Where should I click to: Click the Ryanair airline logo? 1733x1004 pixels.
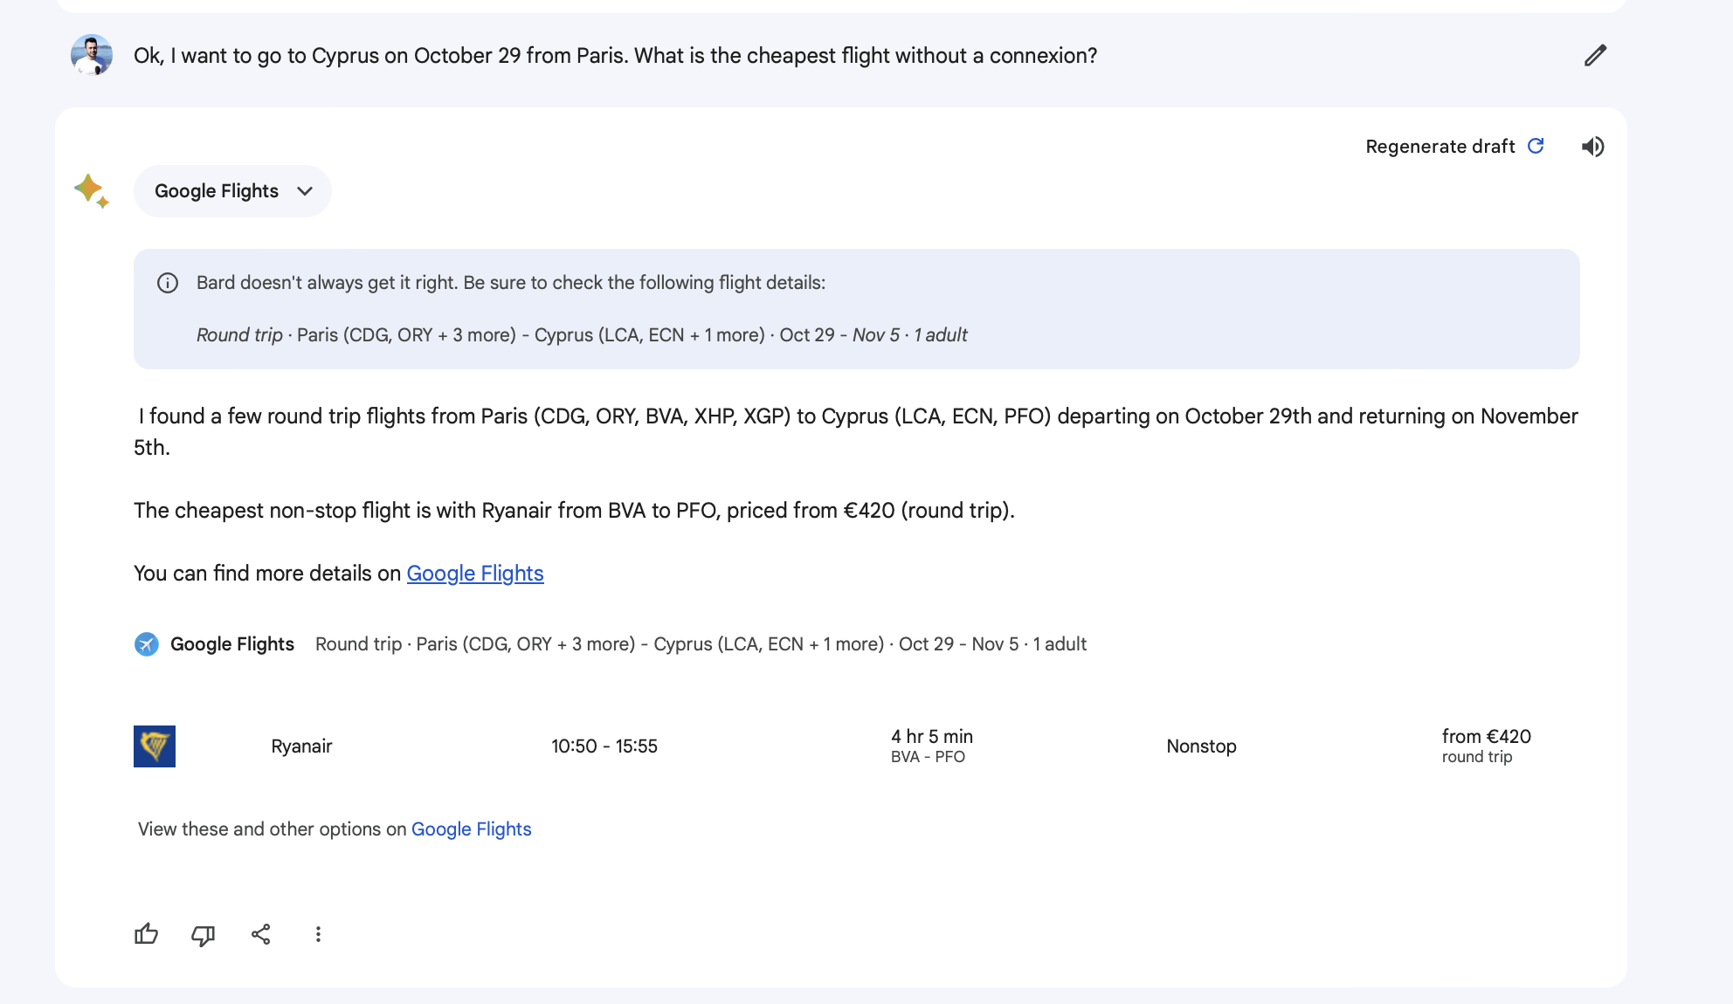click(155, 746)
